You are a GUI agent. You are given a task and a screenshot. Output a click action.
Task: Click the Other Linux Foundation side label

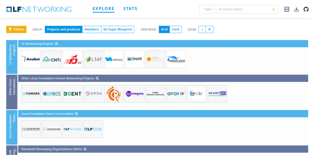tap(12, 92)
